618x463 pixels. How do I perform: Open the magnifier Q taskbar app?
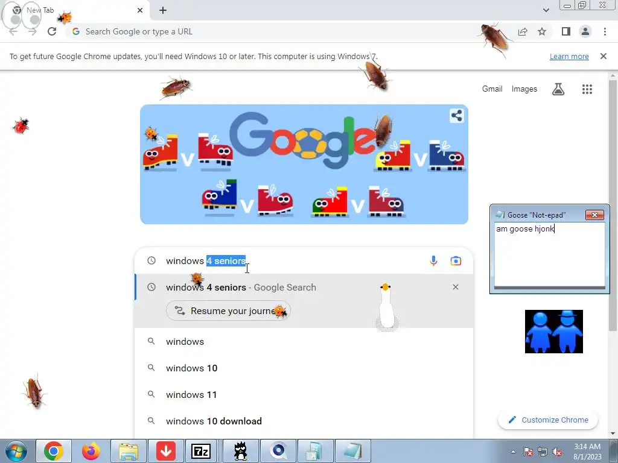coord(278,451)
